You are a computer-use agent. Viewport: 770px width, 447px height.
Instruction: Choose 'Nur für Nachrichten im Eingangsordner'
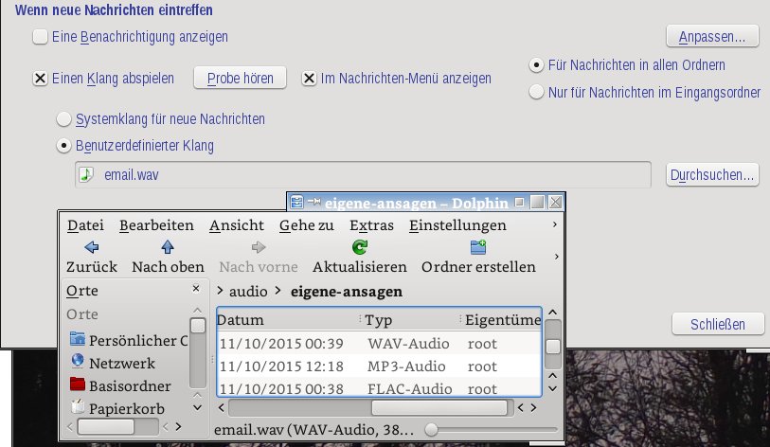click(537, 92)
